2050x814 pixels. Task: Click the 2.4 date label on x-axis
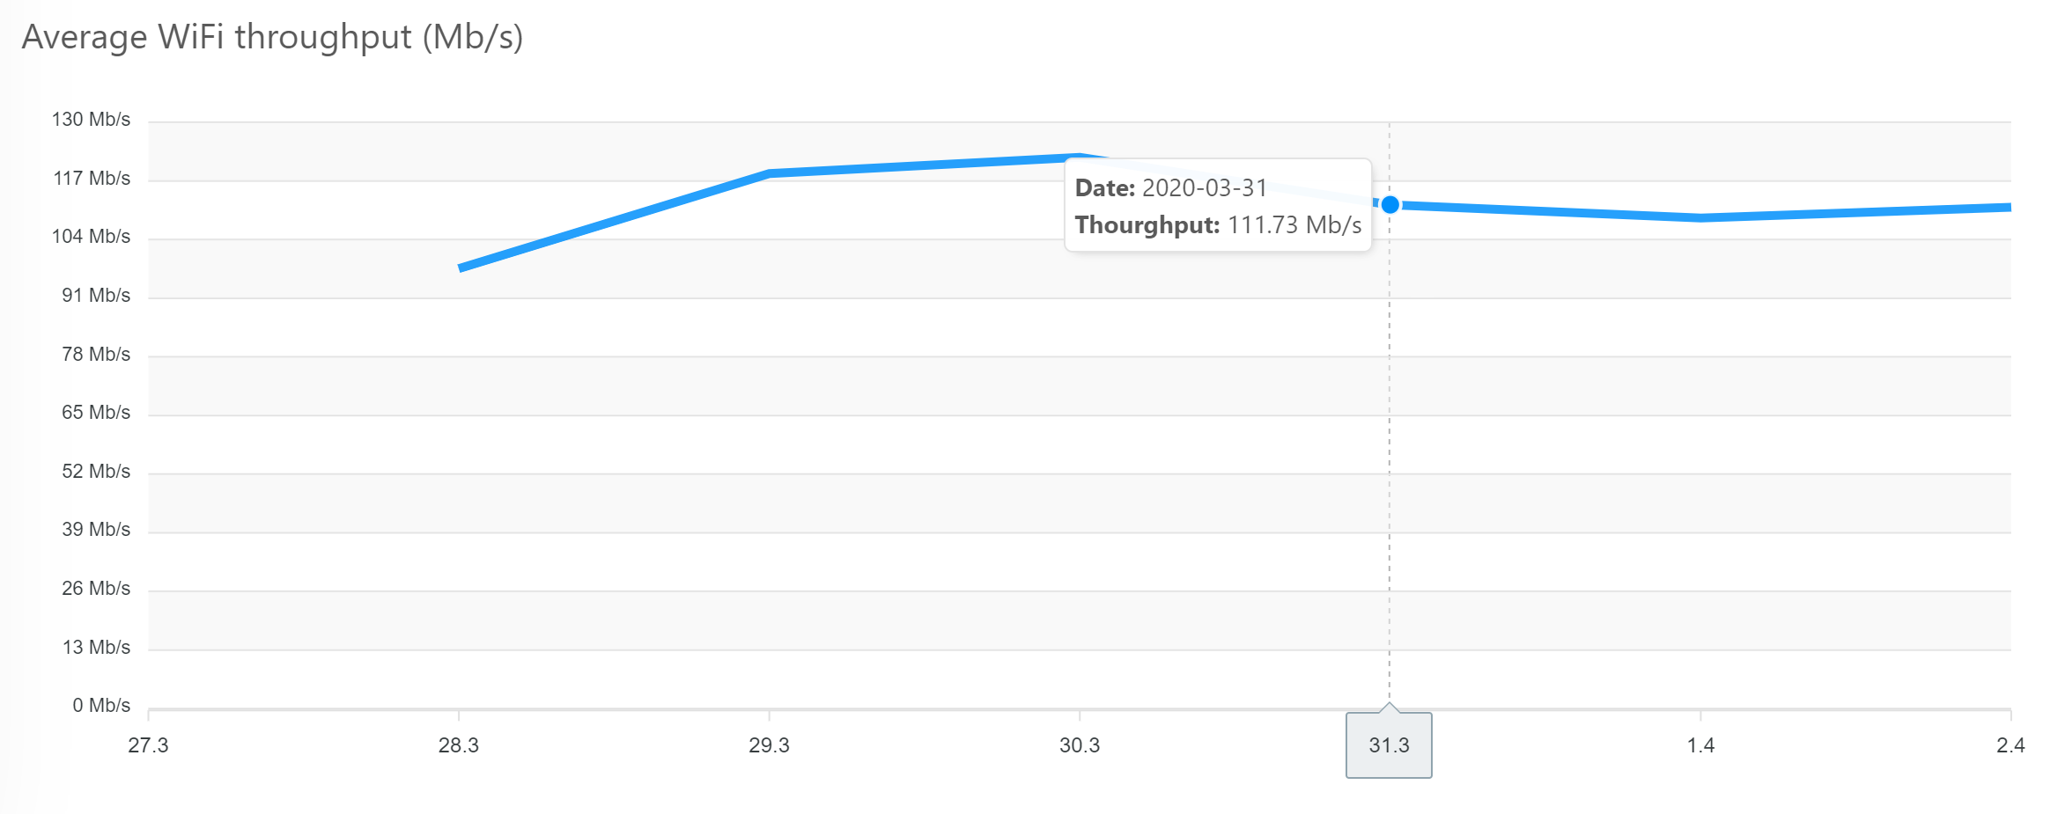tap(2010, 745)
